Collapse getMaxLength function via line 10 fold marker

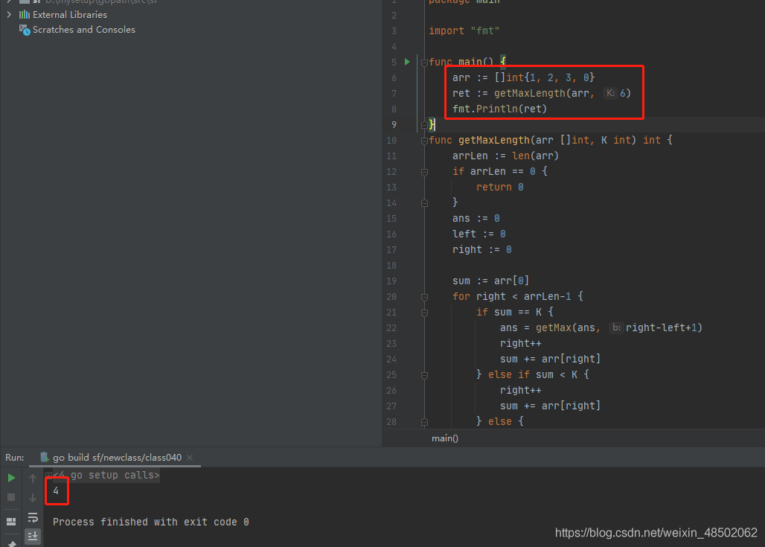point(424,141)
